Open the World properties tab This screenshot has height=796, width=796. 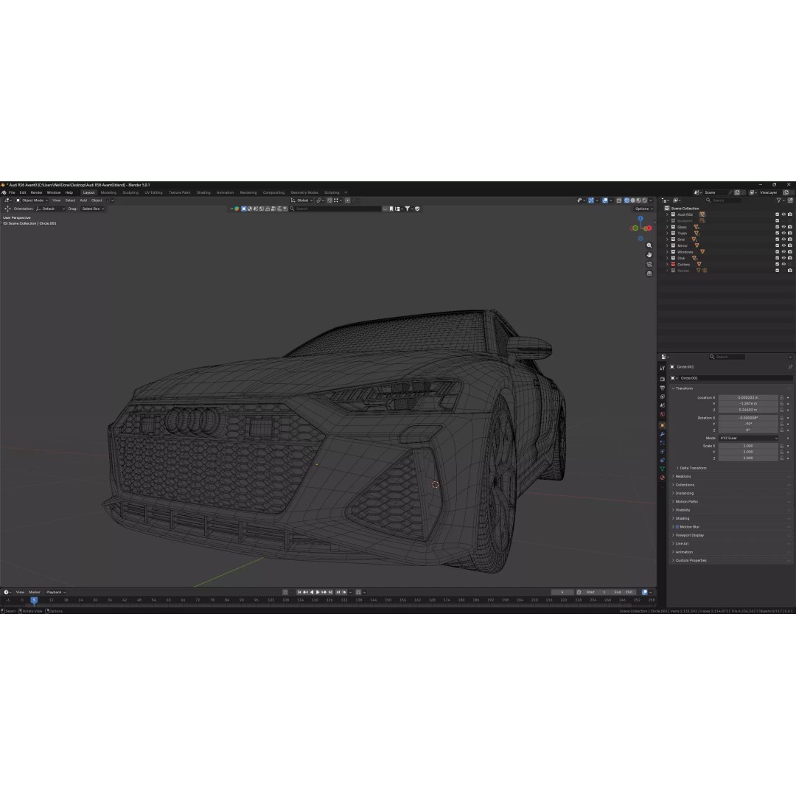tap(662, 414)
